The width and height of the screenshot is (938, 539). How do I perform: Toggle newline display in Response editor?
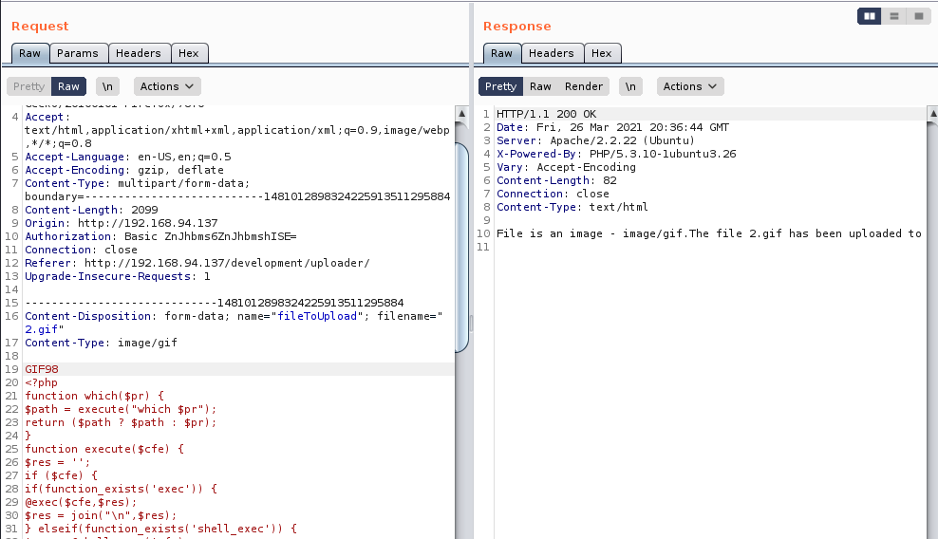click(x=630, y=86)
